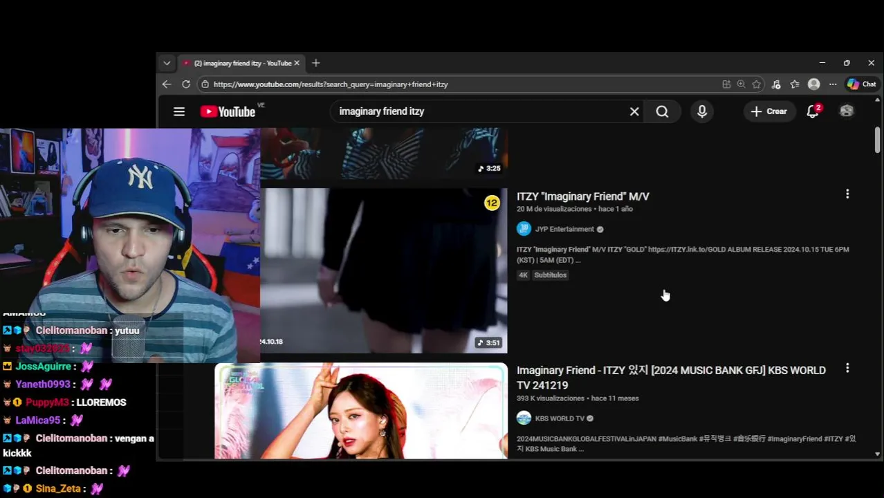
Task: Open the browser music extension icon
Action: click(x=776, y=84)
